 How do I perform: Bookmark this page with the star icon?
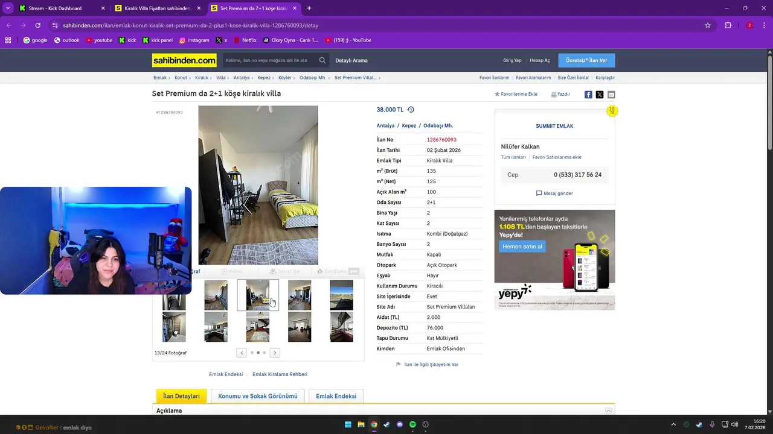(x=708, y=25)
